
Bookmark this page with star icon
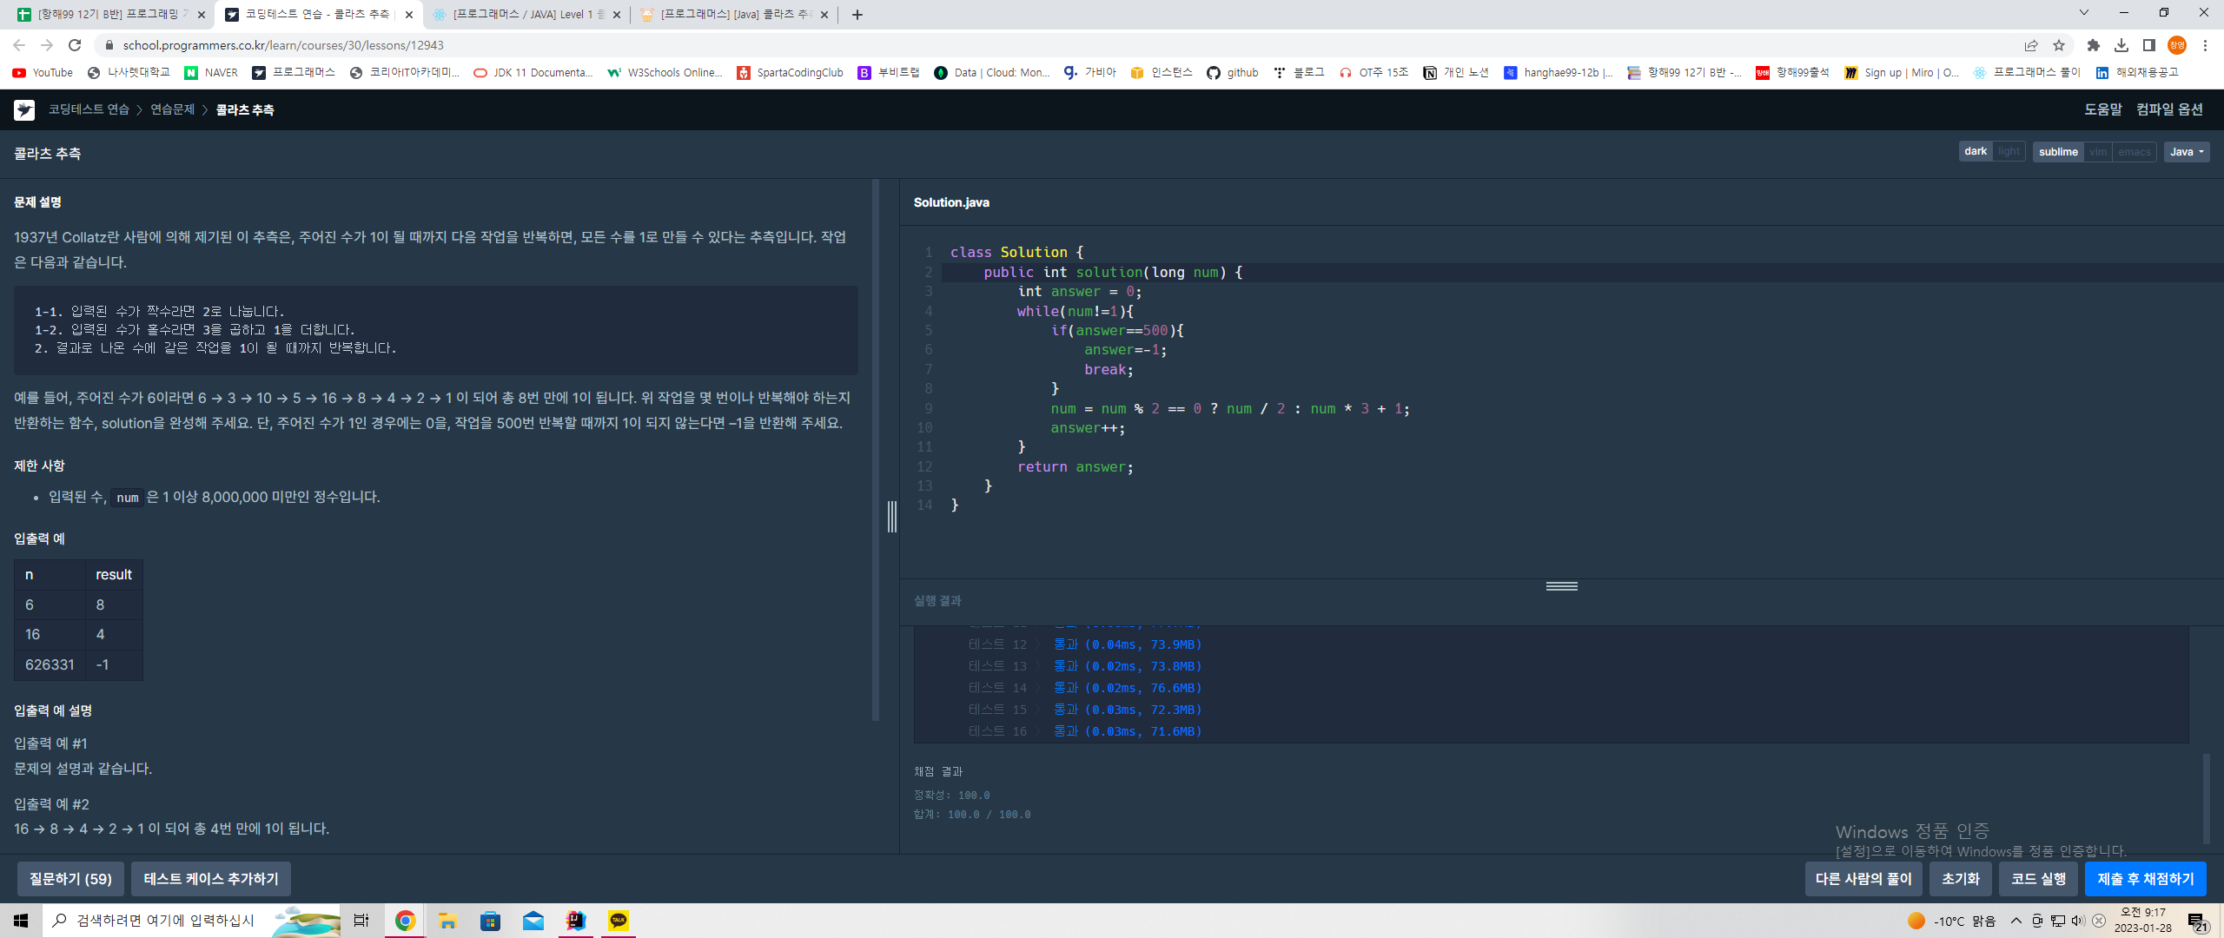[x=2059, y=45]
